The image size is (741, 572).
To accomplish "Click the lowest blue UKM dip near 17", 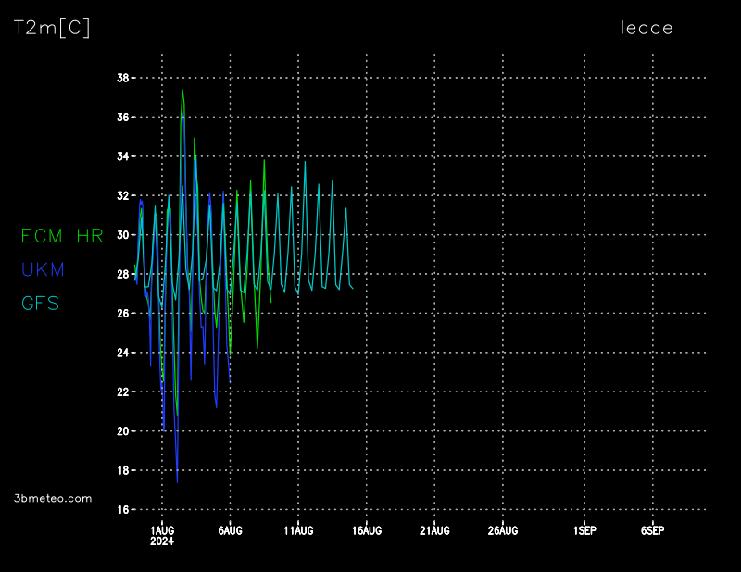I will click(x=177, y=480).
